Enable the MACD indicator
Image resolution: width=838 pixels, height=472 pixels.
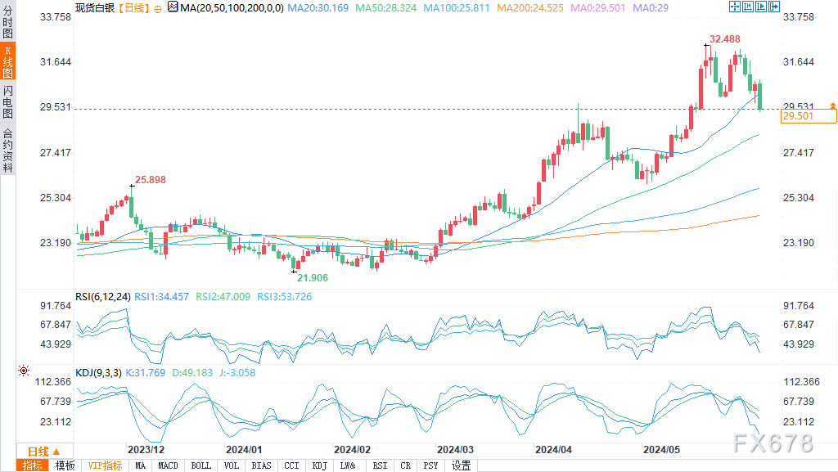[168, 465]
